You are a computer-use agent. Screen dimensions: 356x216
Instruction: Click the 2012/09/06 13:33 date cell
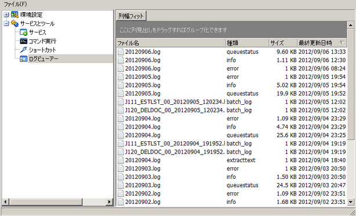pyautogui.click(x=322, y=52)
